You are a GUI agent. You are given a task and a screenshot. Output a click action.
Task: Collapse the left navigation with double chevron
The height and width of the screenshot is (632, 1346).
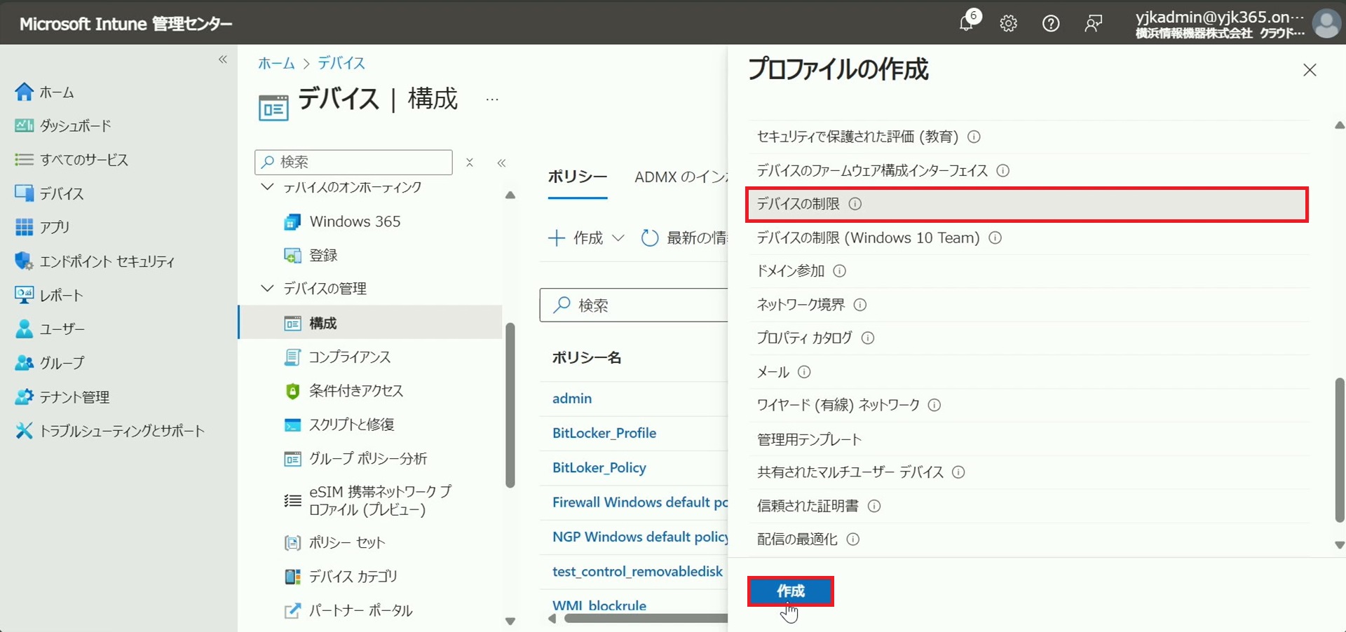tap(223, 60)
